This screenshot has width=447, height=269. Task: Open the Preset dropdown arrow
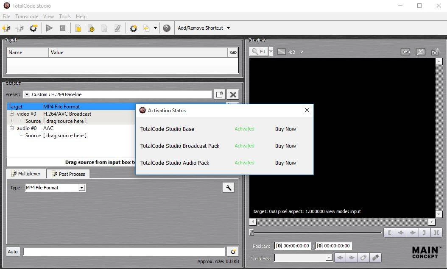pos(27,94)
